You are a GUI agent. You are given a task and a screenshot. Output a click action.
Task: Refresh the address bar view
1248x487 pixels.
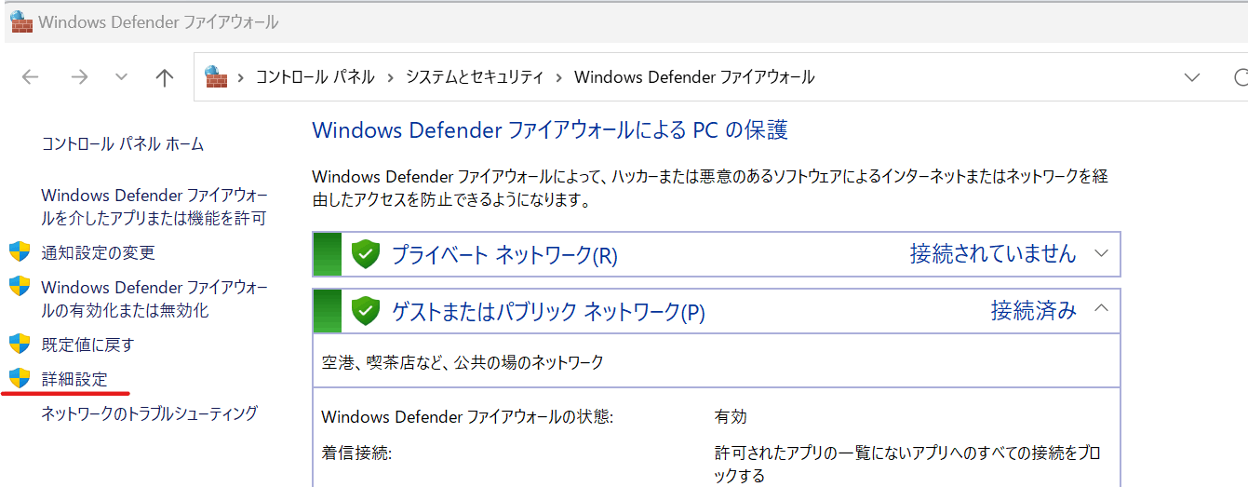(1241, 77)
